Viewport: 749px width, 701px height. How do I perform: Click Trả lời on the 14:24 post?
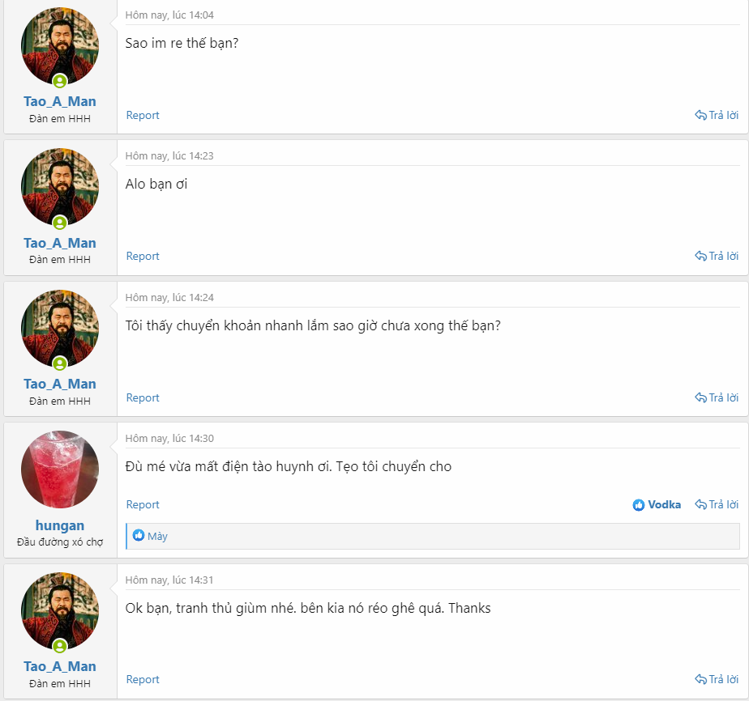coord(717,397)
